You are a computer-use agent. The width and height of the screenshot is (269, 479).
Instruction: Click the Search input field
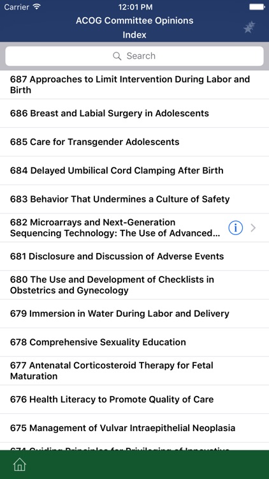coord(134,56)
